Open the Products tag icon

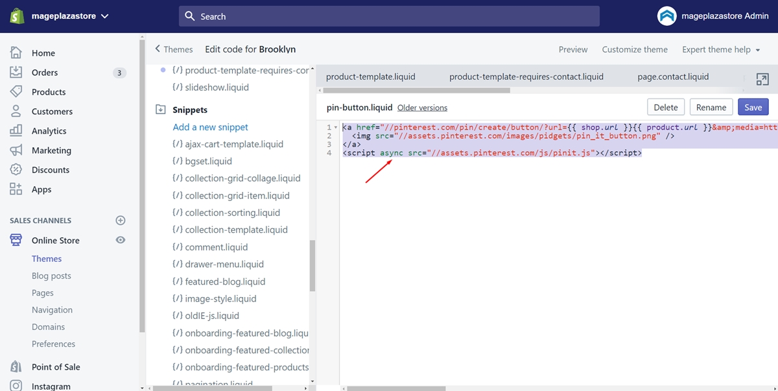(16, 92)
